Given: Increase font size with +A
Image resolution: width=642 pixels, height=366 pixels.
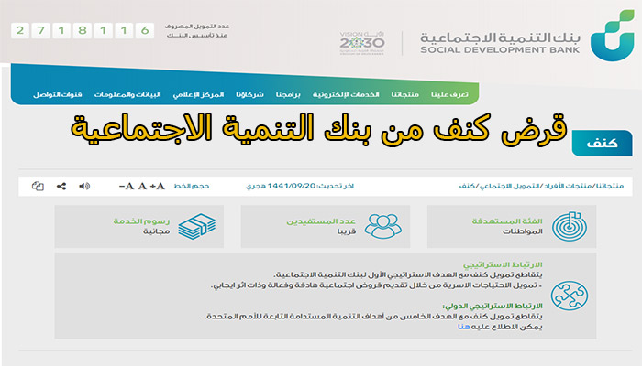Looking at the screenshot, I should point(157,187).
